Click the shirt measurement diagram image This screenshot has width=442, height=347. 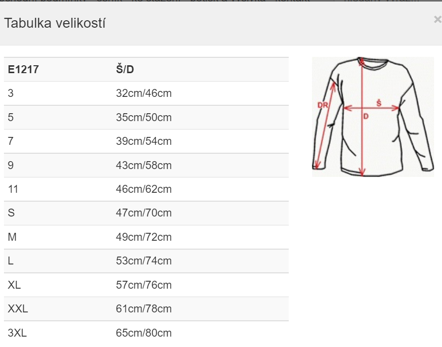pos(372,117)
